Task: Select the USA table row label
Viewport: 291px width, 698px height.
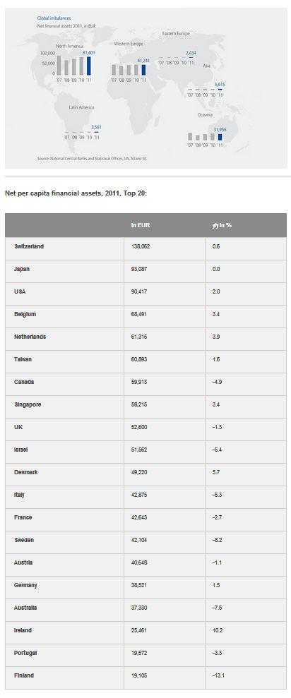Action: coord(64,294)
